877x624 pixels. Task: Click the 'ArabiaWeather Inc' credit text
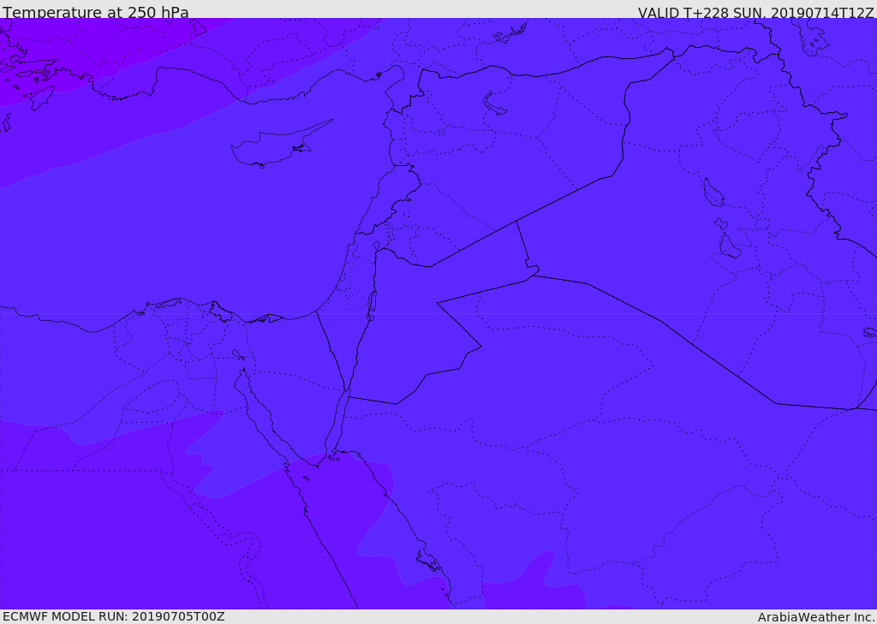click(816, 617)
